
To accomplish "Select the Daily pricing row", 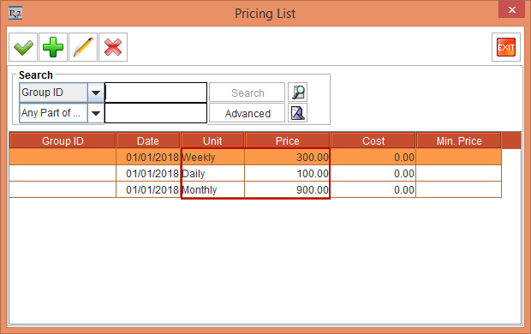I will [x=255, y=174].
